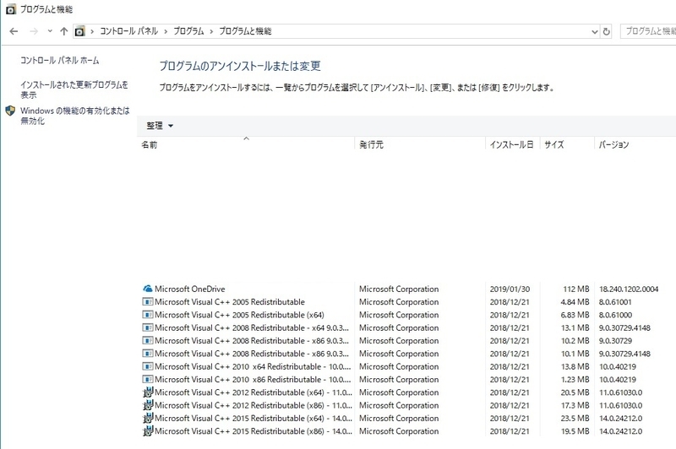
Task: Click icon of Visual C++ 2012 Redistributable (x86)
Action: 147,405
